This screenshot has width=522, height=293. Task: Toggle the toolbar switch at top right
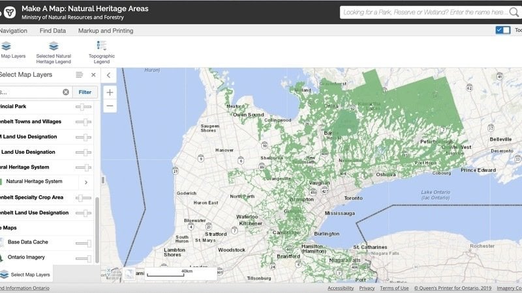[x=503, y=30]
